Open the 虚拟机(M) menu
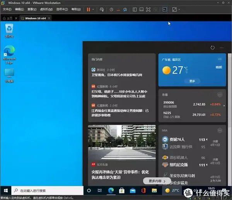The width and height of the screenshot is (232, 200). [x=46, y=9]
